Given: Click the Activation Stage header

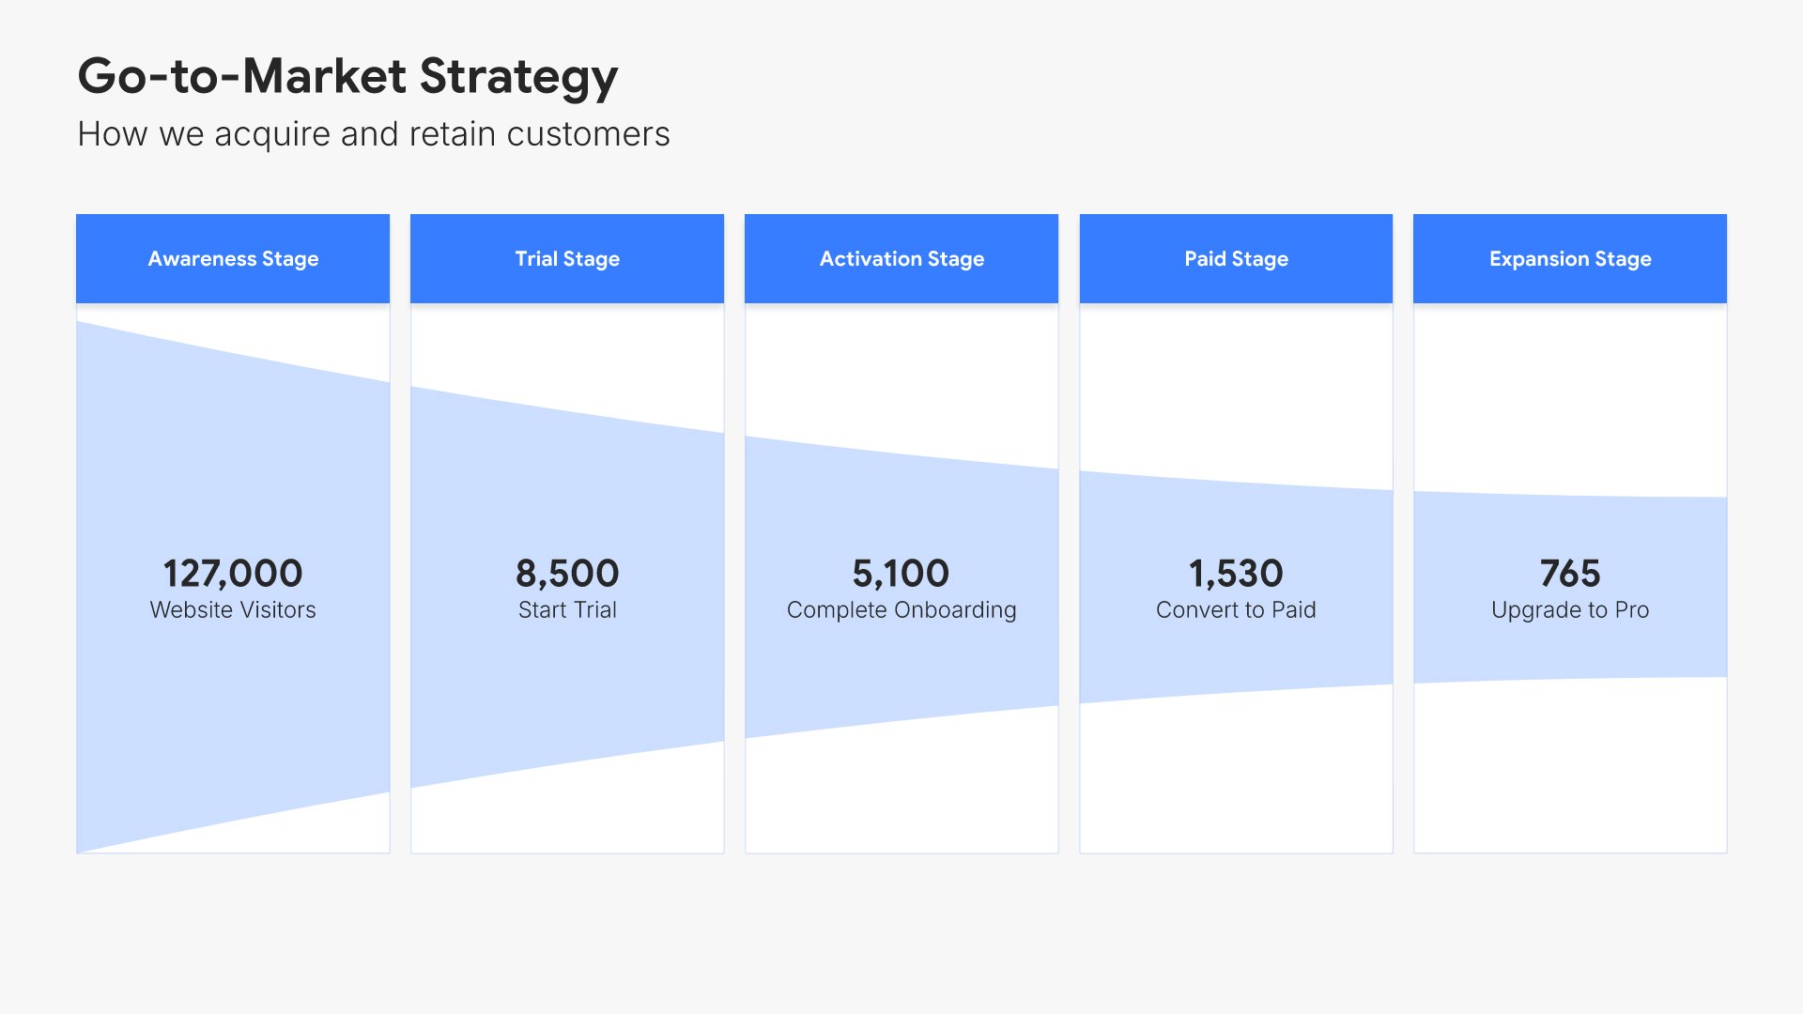Looking at the screenshot, I should [x=901, y=259].
